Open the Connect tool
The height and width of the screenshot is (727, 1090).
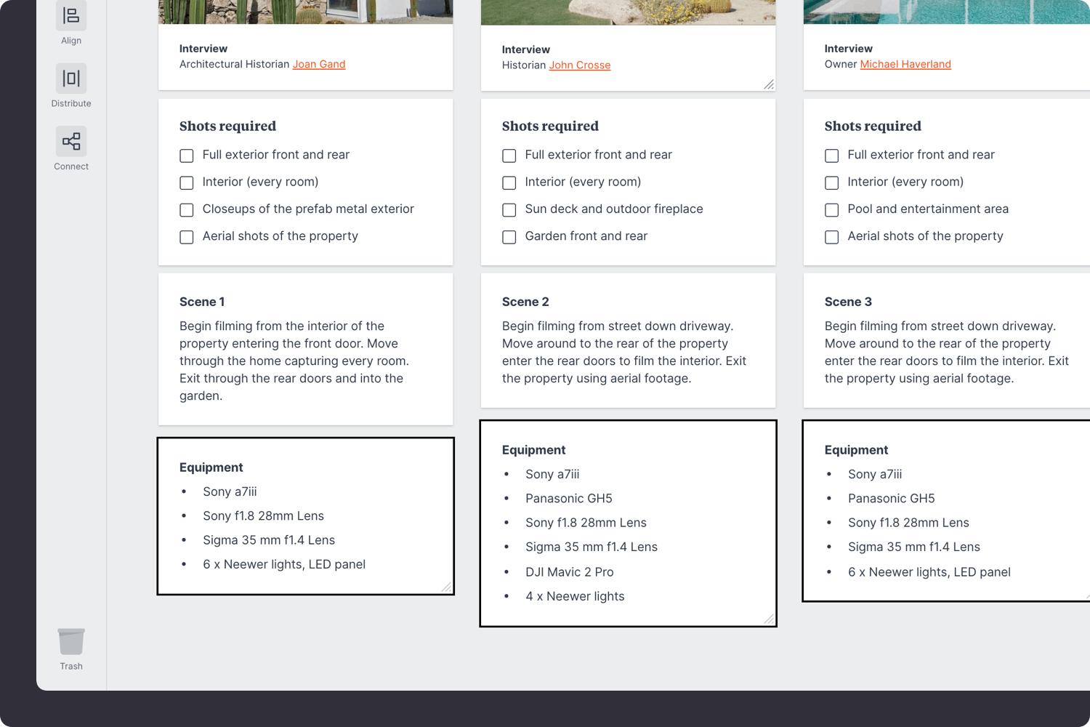point(71,142)
